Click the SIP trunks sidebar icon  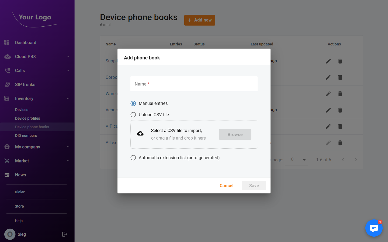[6, 84]
